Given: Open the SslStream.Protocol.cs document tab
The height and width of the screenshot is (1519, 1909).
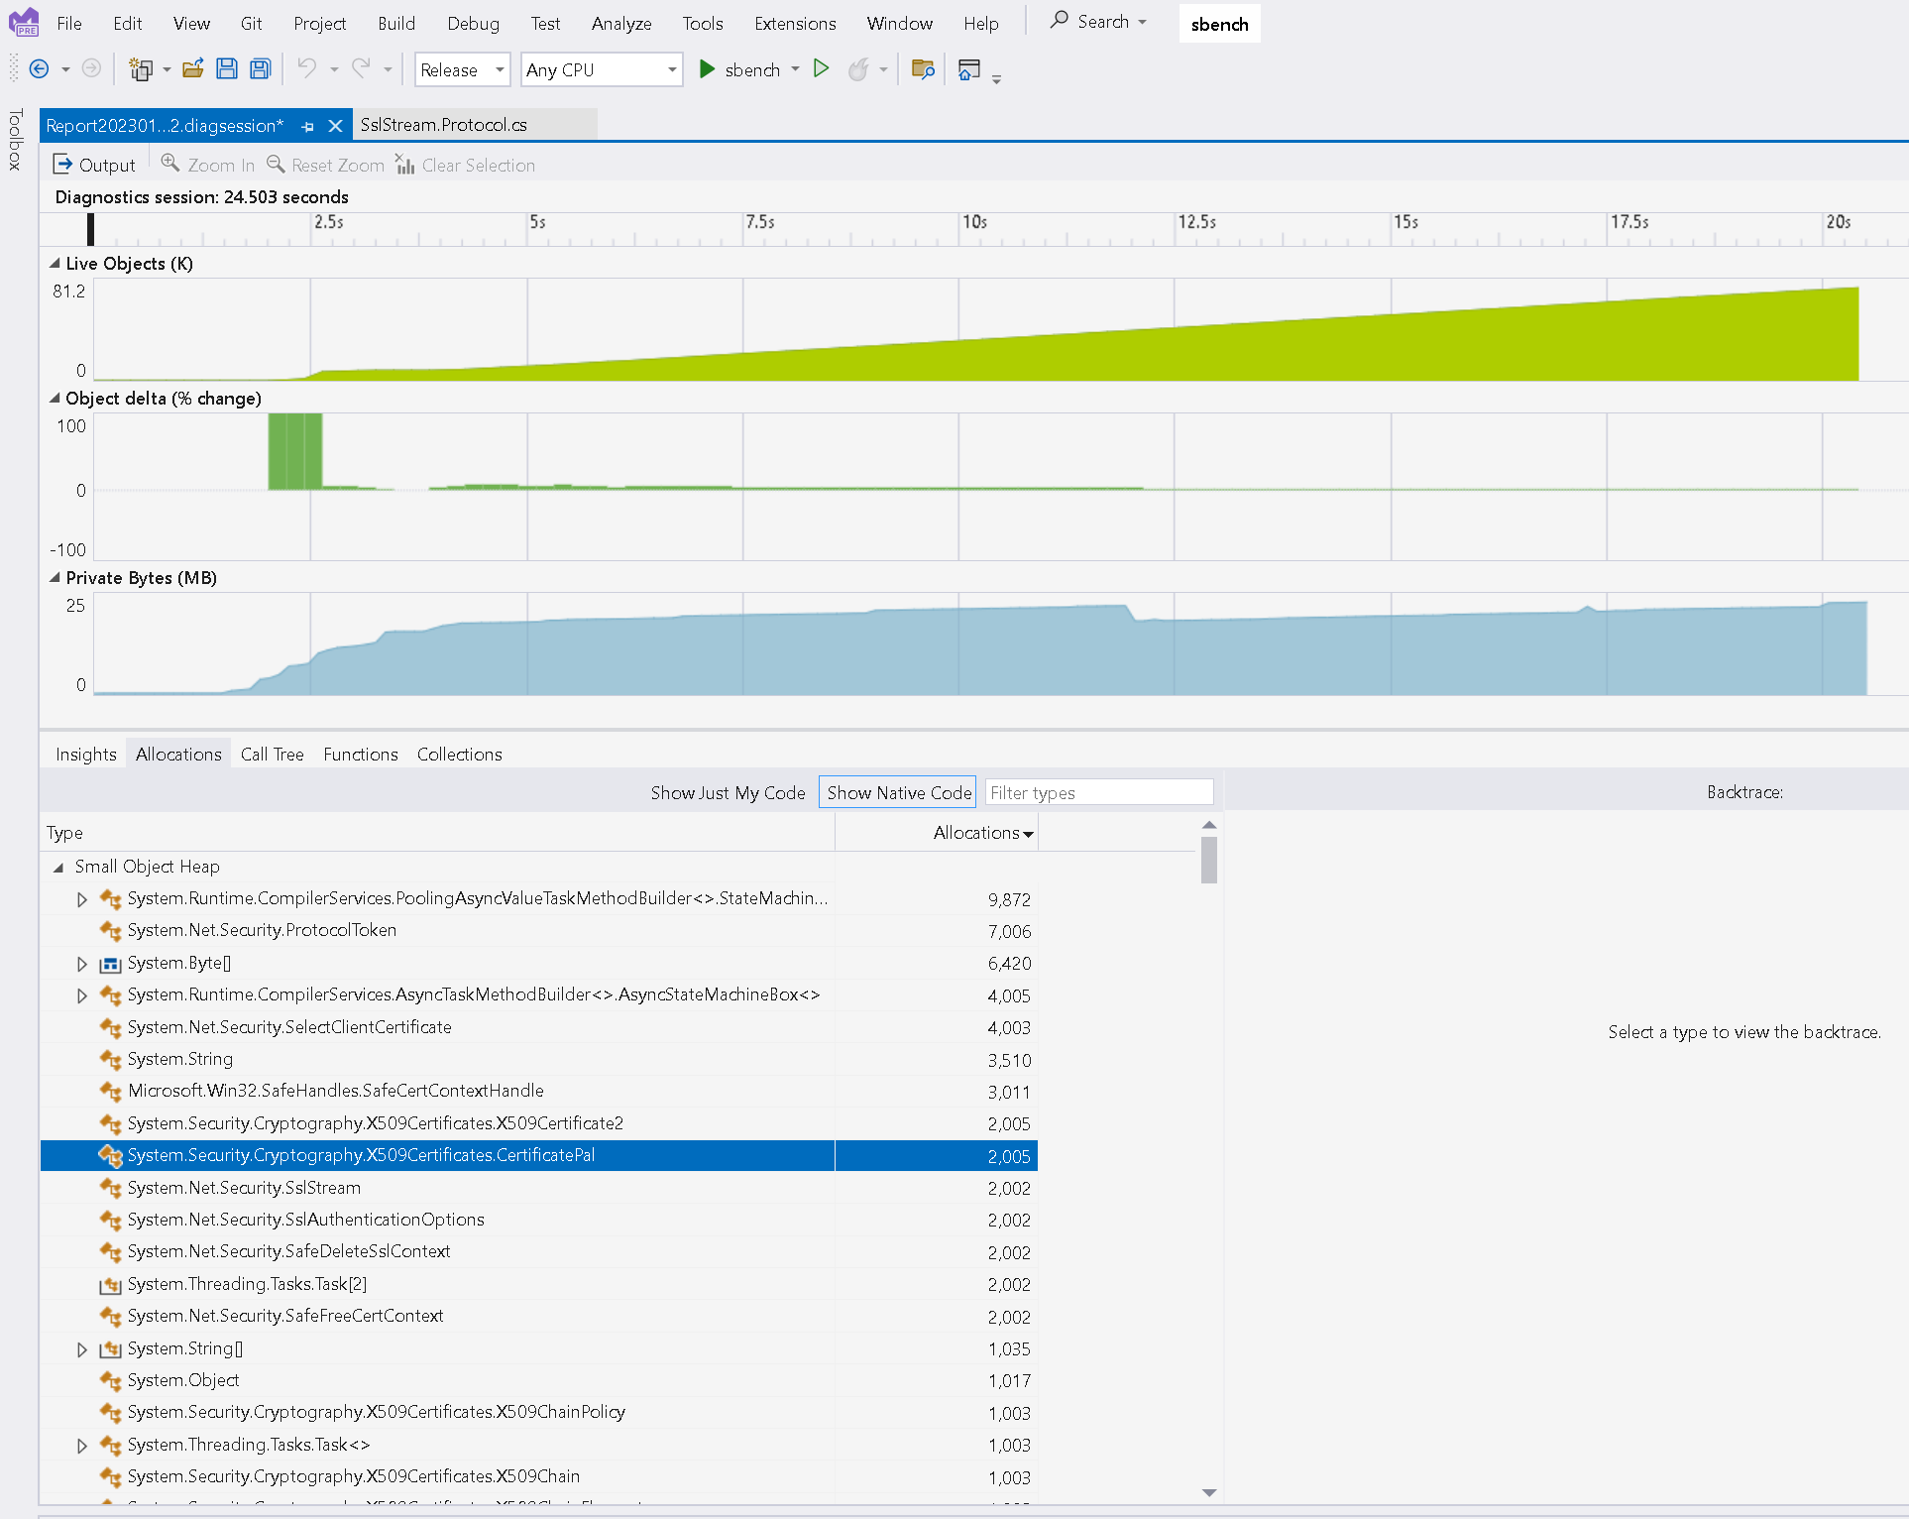Looking at the screenshot, I should tap(444, 125).
